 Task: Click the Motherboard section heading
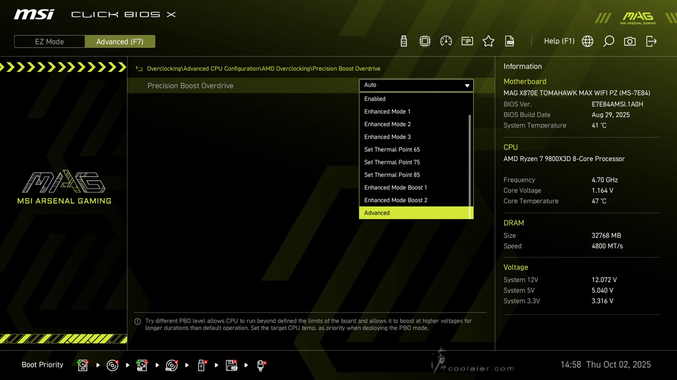[525, 82]
